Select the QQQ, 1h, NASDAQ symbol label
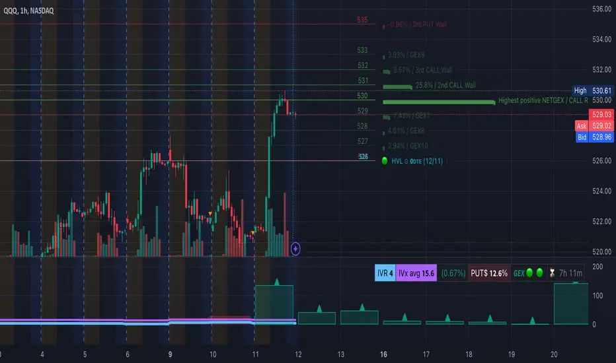The image size is (616, 363). point(28,11)
